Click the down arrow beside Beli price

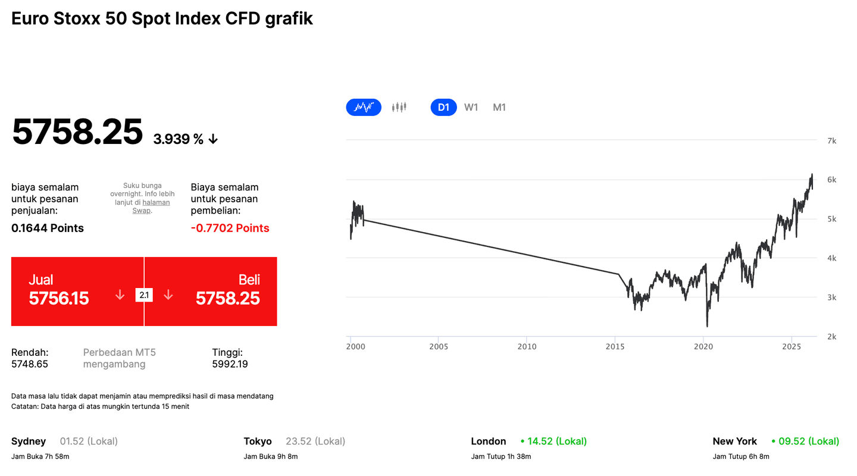point(168,294)
